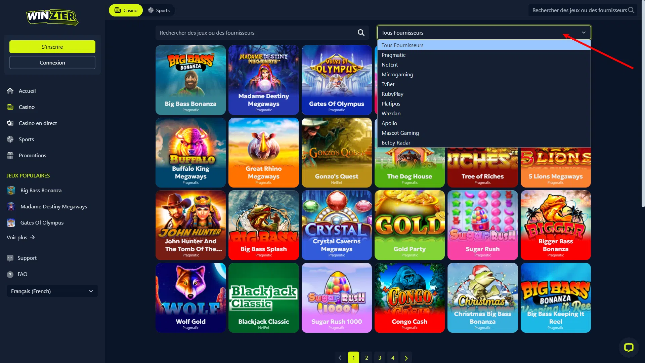Select NetEnt from provider list

[x=484, y=65]
